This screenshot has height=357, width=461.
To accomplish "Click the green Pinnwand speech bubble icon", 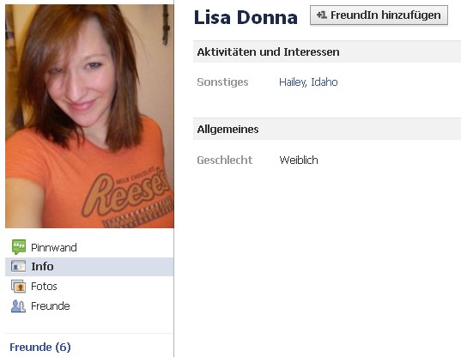I will point(19,247).
